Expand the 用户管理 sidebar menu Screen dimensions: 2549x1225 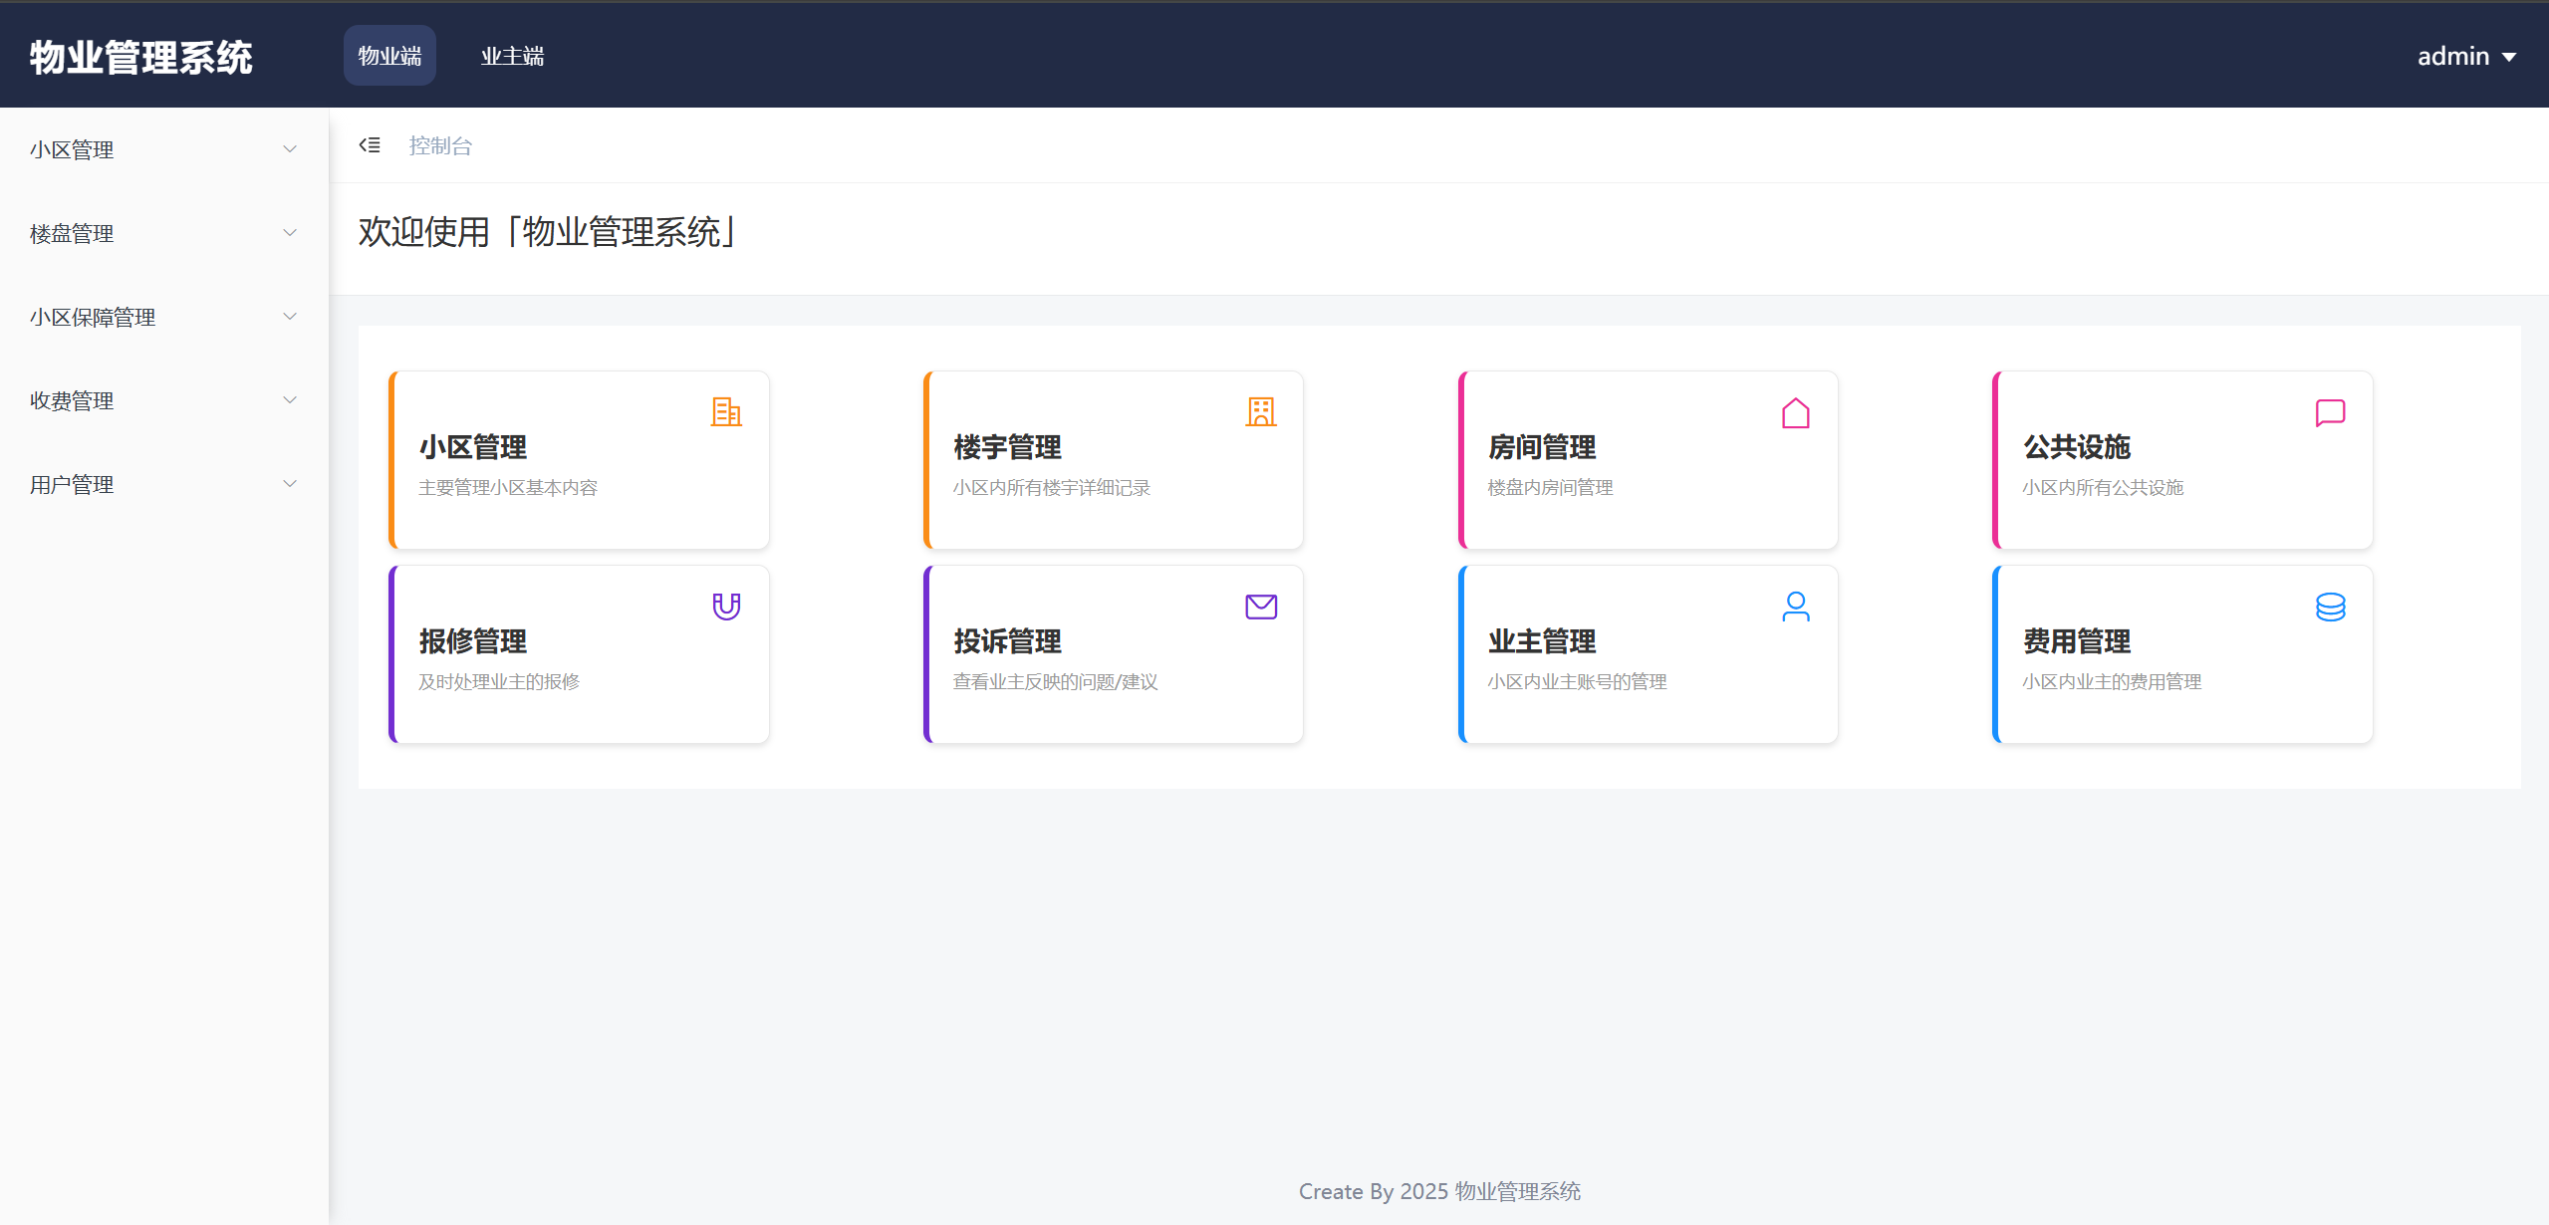[x=163, y=484]
